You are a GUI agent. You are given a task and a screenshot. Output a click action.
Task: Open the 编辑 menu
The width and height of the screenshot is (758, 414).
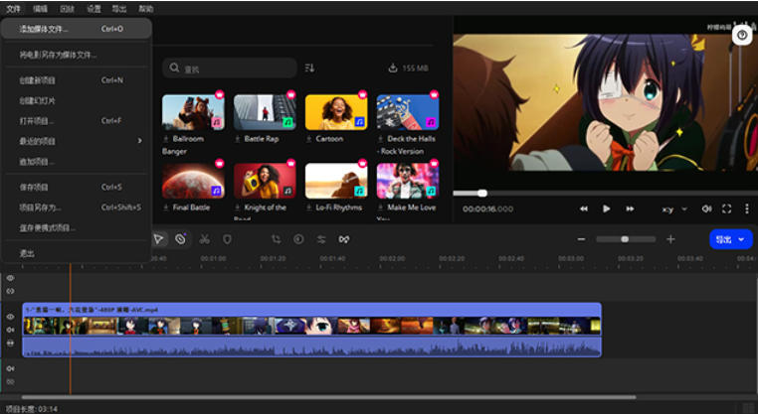[40, 9]
